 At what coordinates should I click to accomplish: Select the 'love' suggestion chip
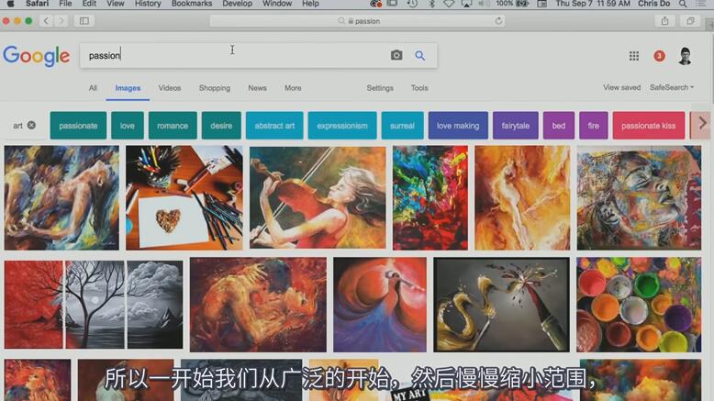pyautogui.click(x=128, y=125)
